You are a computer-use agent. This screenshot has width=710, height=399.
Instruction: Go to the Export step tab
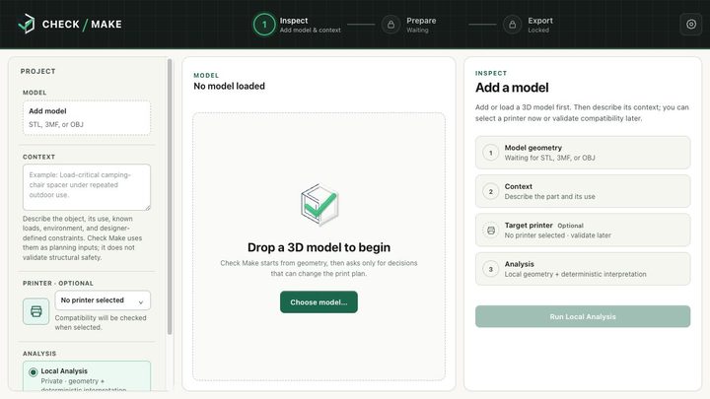(528, 25)
